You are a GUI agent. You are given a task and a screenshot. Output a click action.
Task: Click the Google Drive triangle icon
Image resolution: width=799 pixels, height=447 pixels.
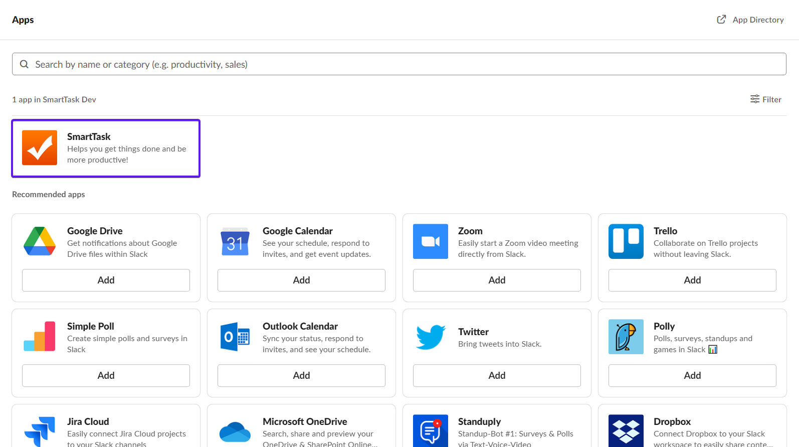(x=40, y=241)
